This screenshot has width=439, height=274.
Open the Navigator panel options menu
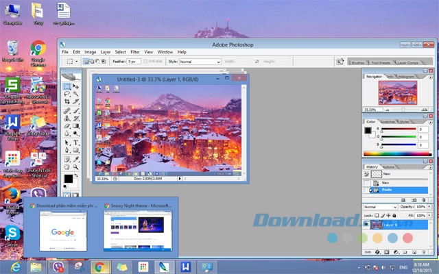tap(430, 77)
